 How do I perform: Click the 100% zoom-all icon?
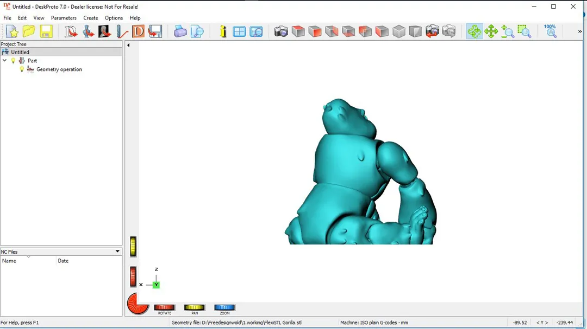(550, 31)
